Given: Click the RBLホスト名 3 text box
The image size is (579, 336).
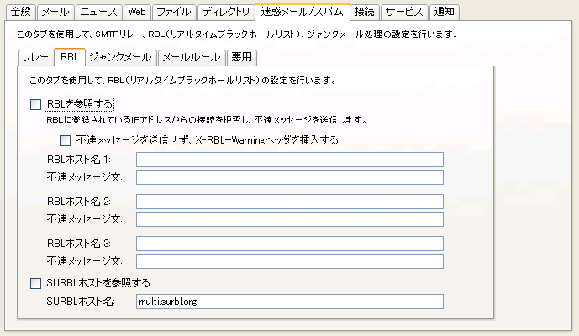Looking at the screenshot, I should 289,244.
